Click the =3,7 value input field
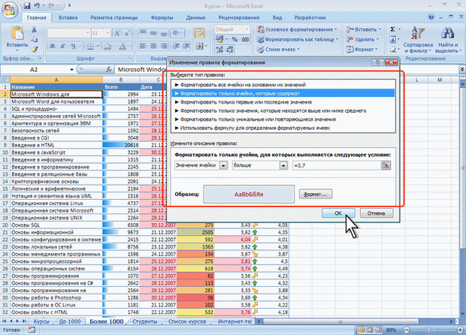 [x=337, y=165]
